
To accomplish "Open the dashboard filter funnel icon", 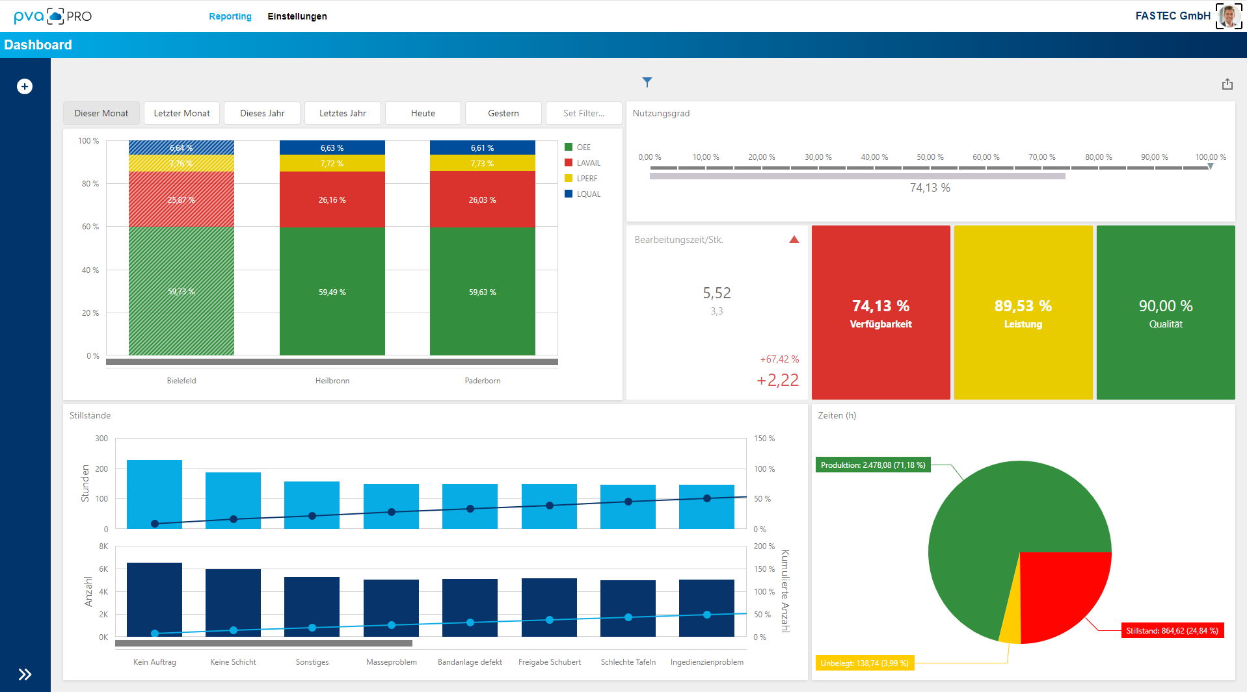I will pos(647,83).
